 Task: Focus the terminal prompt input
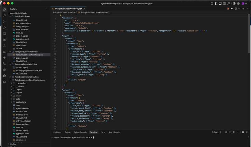(93, 137)
